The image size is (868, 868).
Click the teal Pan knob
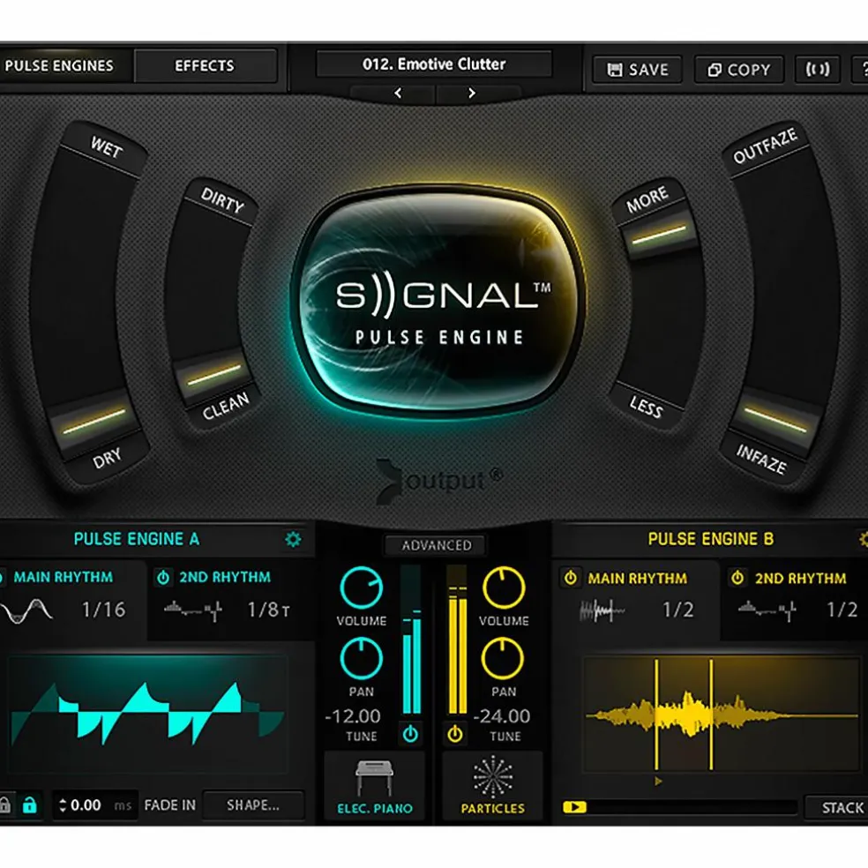pos(361,659)
